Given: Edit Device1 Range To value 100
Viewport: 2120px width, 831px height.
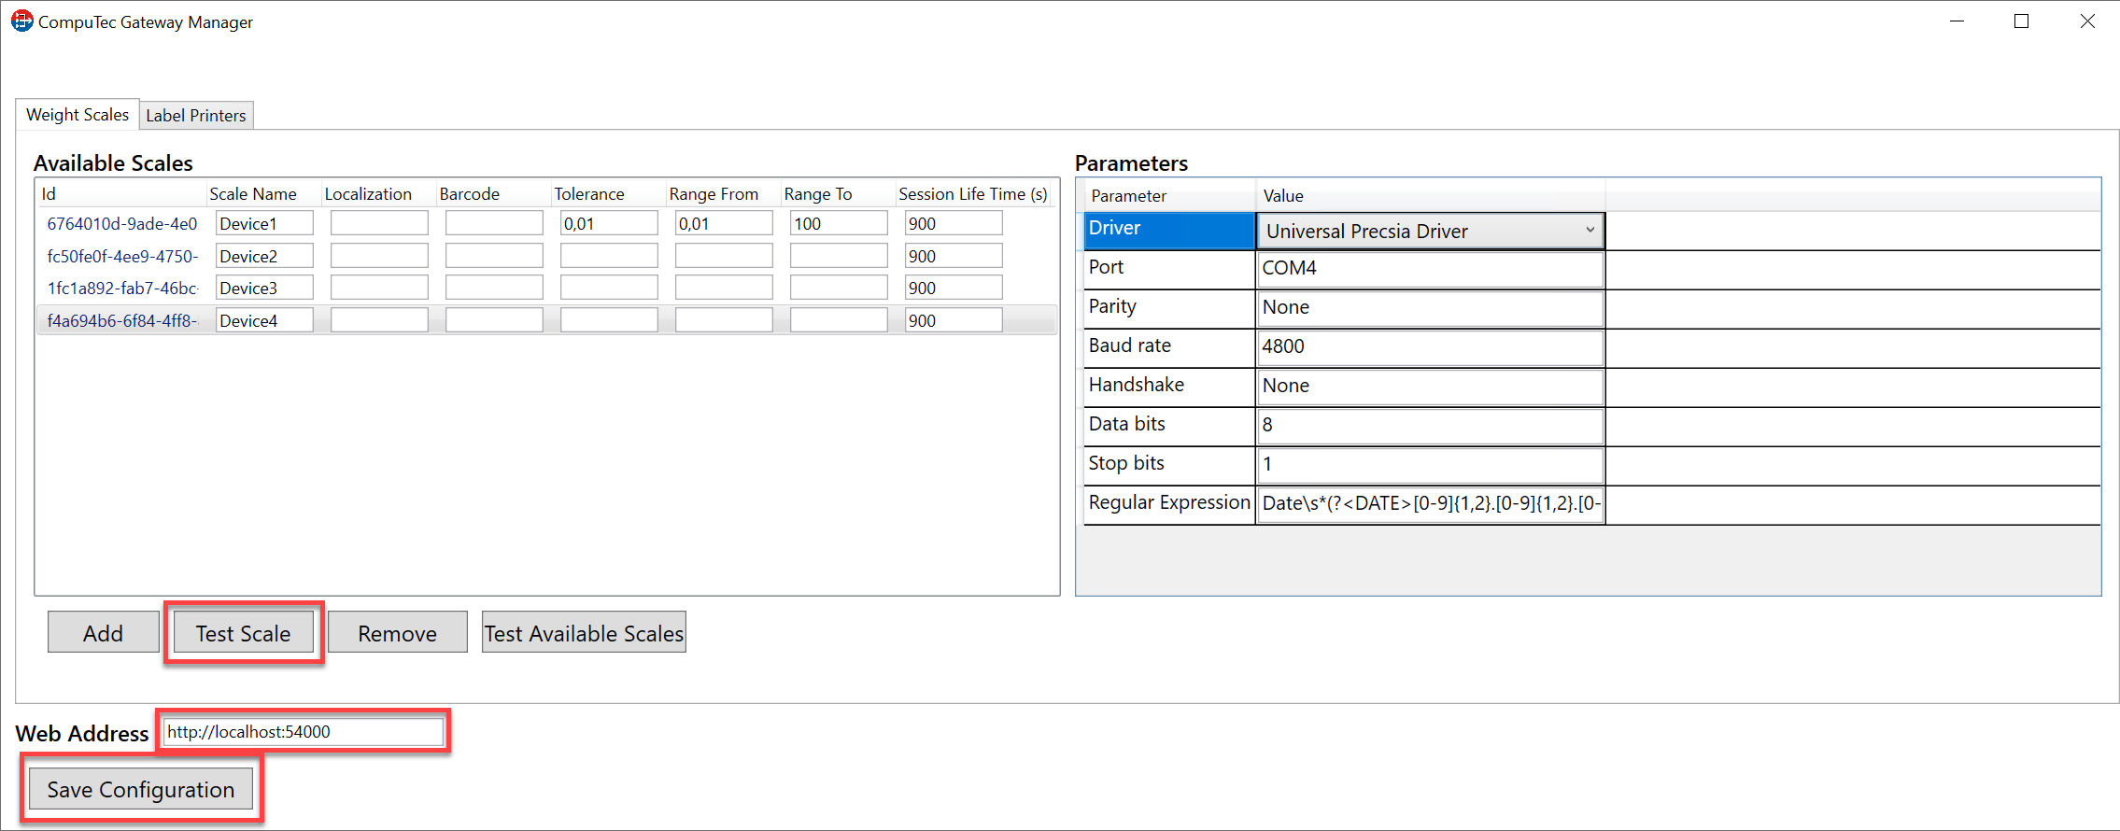Looking at the screenshot, I should point(838,224).
